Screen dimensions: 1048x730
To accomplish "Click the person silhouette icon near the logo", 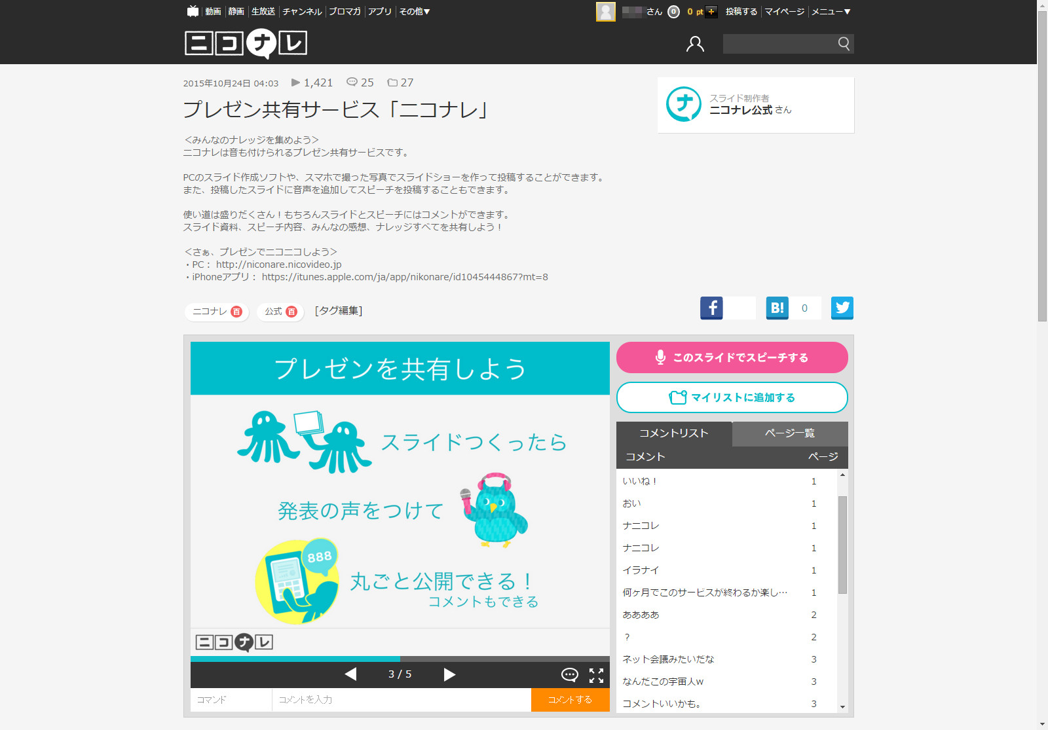I will click(x=694, y=44).
